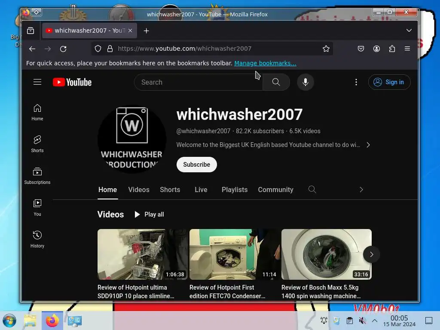Open Review of Bosch Maxx 5.5kg title
The width and height of the screenshot is (440, 330).
pyautogui.click(x=321, y=292)
